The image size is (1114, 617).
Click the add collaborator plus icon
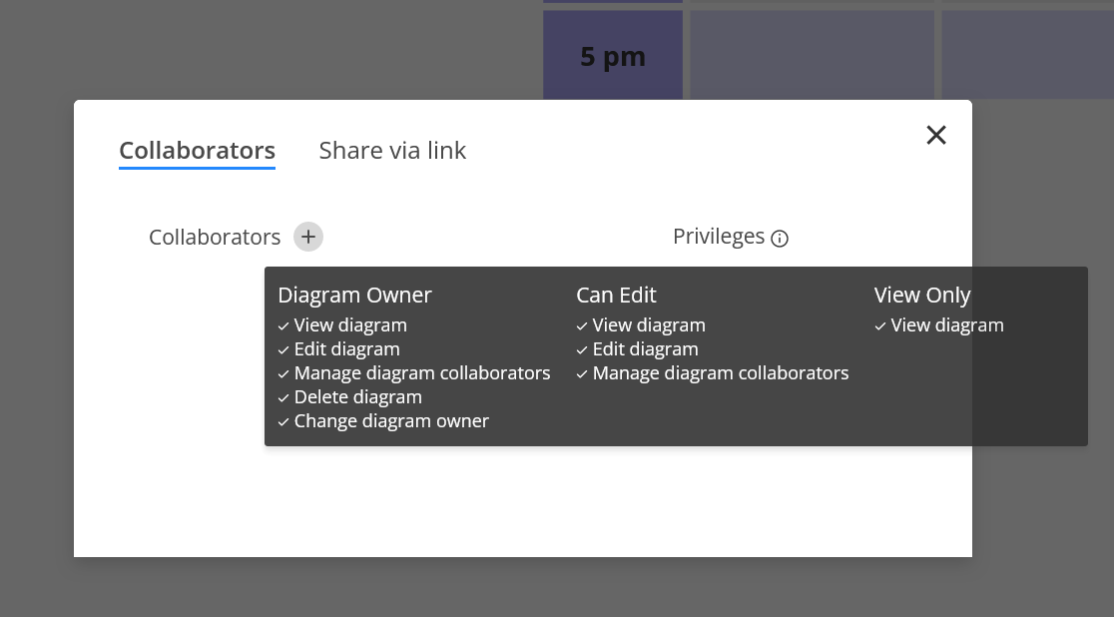[x=308, y=237]
